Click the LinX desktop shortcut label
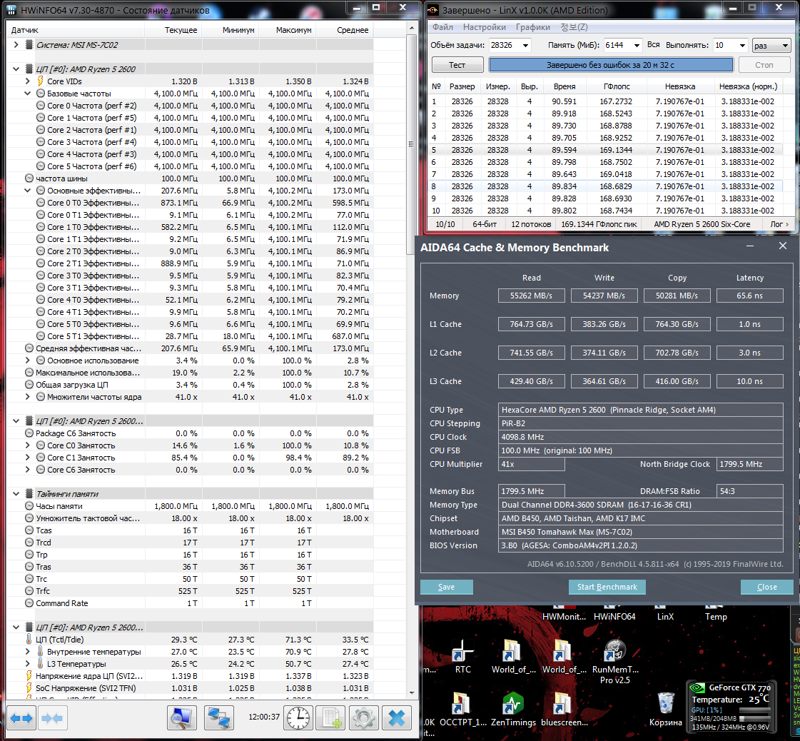 point(665,617)
